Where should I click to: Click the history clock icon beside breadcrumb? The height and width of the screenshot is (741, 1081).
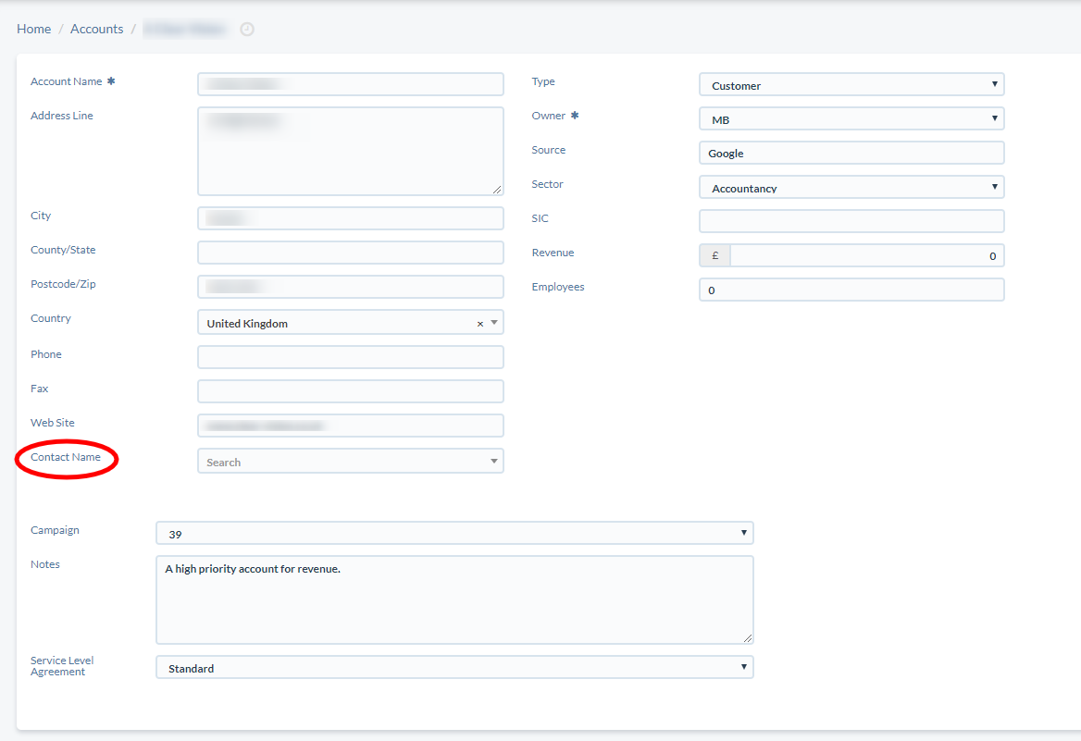[247, 29]
